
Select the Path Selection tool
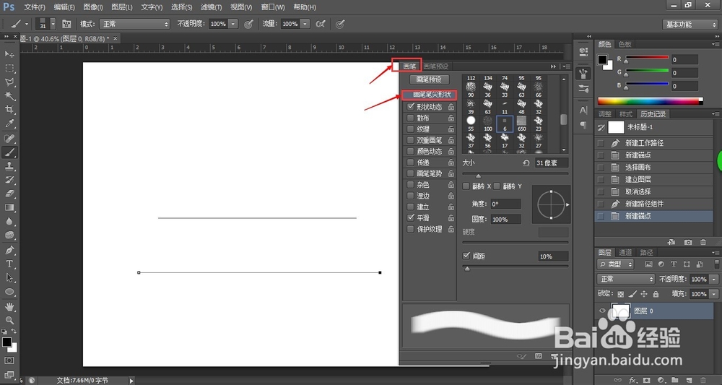9,278
